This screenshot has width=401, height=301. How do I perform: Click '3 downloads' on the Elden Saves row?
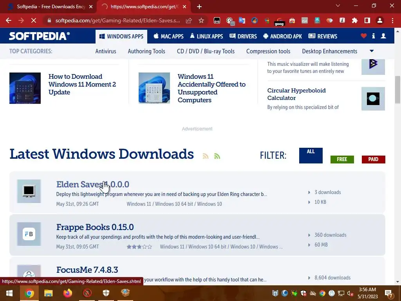pyautogui.click(x=328, y=192)
